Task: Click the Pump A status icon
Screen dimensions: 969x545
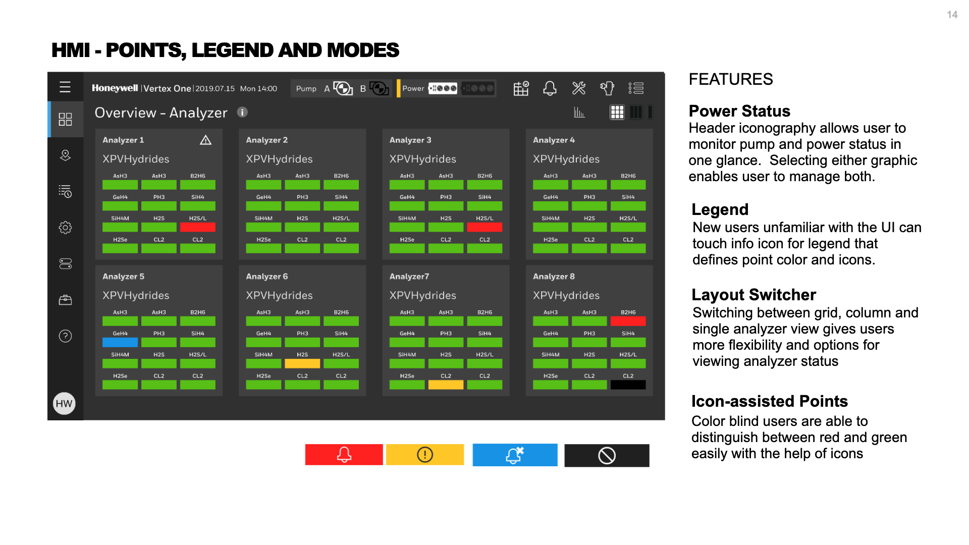Action: click(x=343, y=89)
